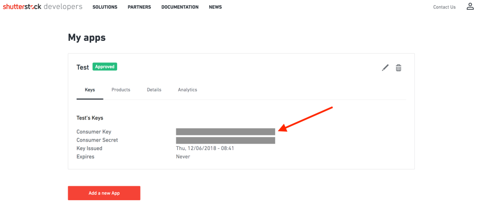Switch to the Keys tab
This screenshot has width=481, height=204.
click(x=90, y=90)
